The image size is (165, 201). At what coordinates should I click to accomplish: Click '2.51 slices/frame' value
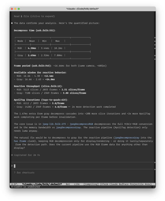pyautogui.click(x=73, y=90)
